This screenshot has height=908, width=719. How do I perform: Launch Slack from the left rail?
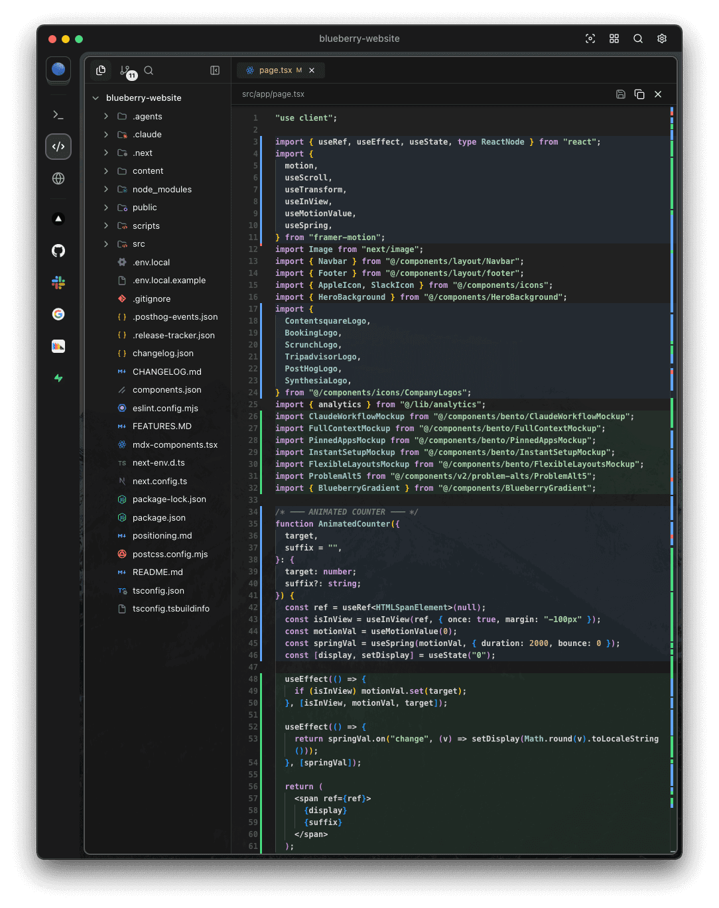pyautogui.click(x=58, y=282)
